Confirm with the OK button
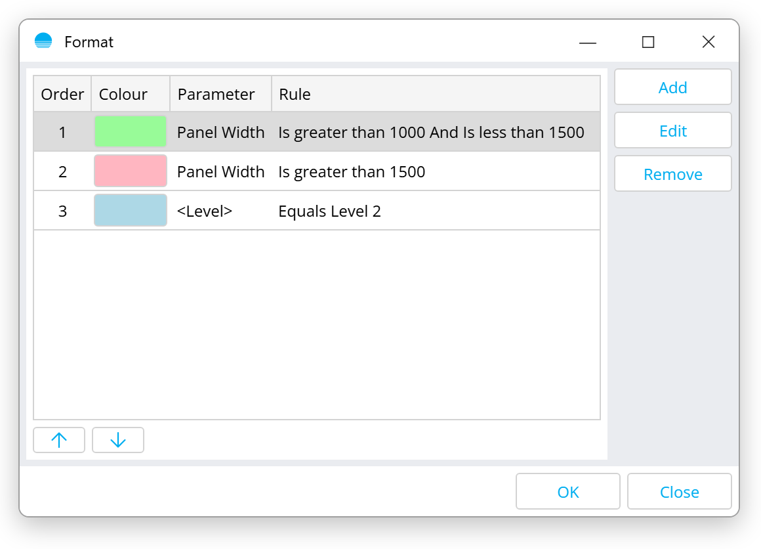Viewport: 761px width, 549px height. [568, 492]
